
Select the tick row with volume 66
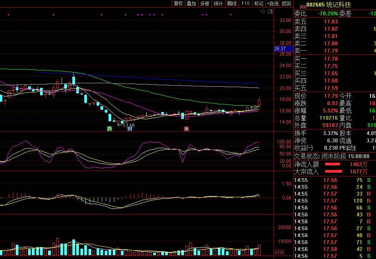click(335, 208)
